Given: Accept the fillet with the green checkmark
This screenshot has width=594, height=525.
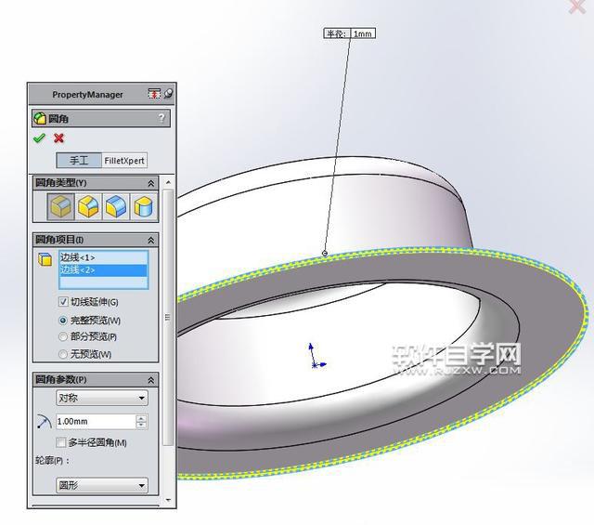Looking at the screenshot, I should pos(39,138).
